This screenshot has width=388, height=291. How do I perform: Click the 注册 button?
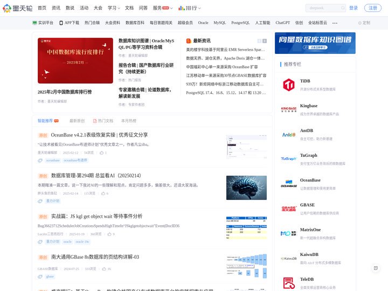373,8
